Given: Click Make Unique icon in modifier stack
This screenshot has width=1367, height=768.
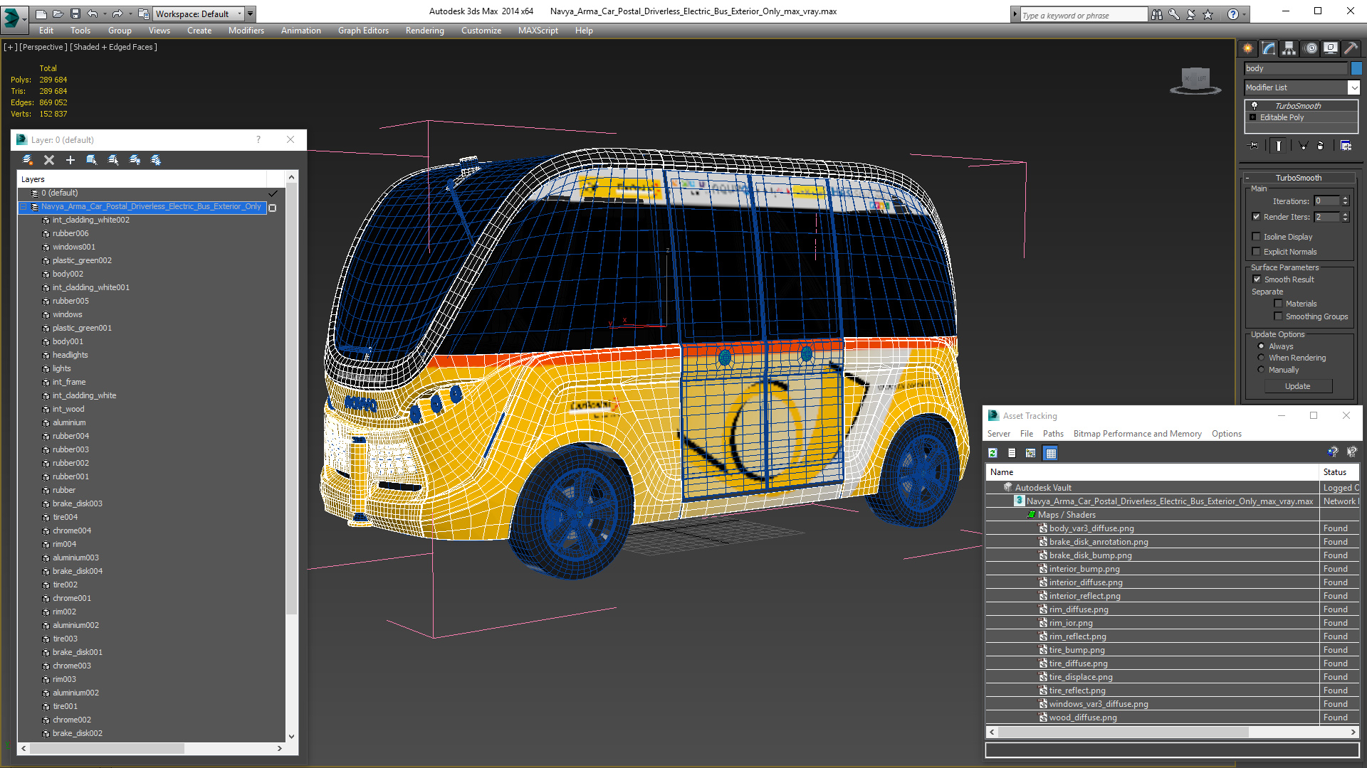Looking at the screenshot, I should [x=1303, y=146].
